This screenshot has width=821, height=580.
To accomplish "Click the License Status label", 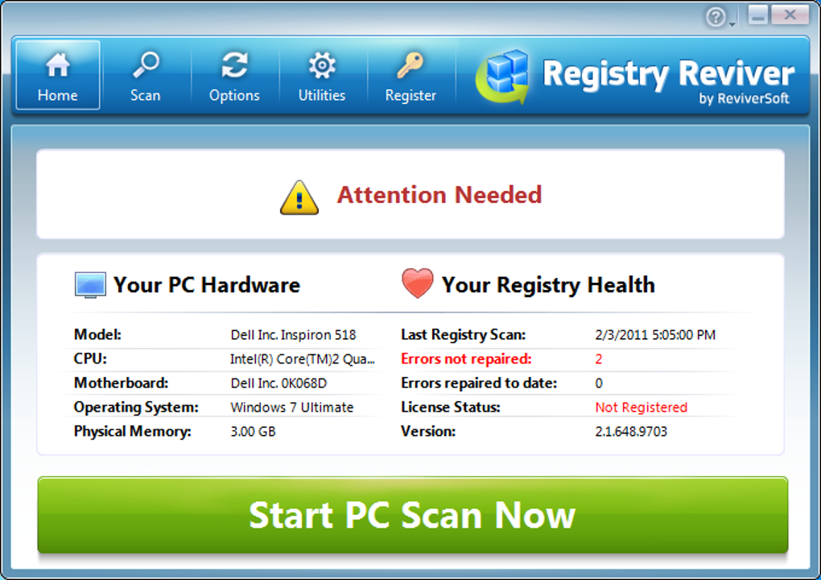I will [x=450, y=407].
